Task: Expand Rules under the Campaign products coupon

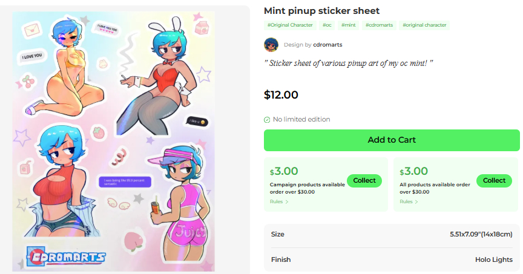Action: [x=279, y=201]
